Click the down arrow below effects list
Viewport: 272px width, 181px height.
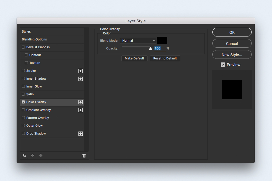[x=41, y=156]
